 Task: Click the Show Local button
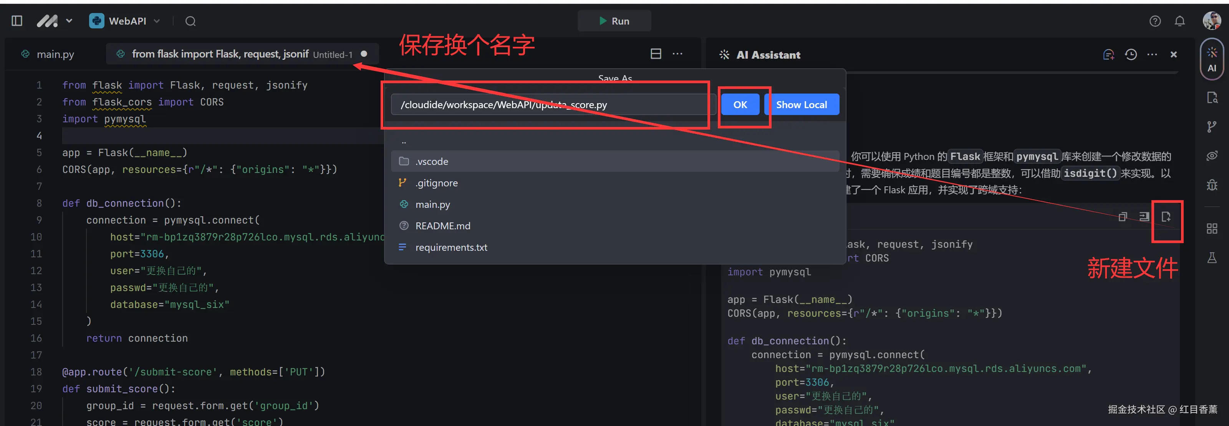tap(801, 104)
